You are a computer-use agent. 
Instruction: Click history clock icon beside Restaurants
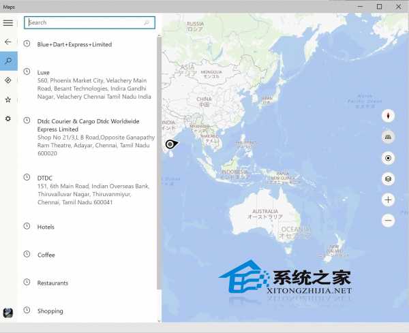pos(27,282)
